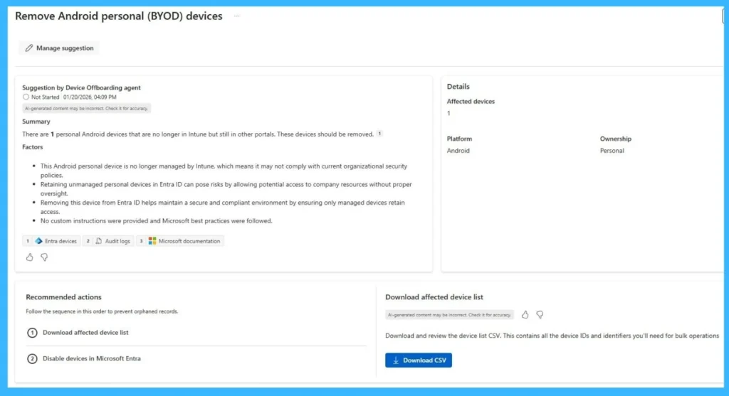
Task: Click the Manage suggestion button
Action: click(59, 48)
